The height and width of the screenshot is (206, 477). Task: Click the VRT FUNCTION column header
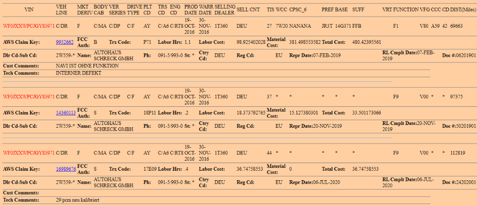coord(399,10)
